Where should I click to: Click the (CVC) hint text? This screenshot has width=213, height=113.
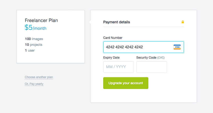[x=161, y=58]
